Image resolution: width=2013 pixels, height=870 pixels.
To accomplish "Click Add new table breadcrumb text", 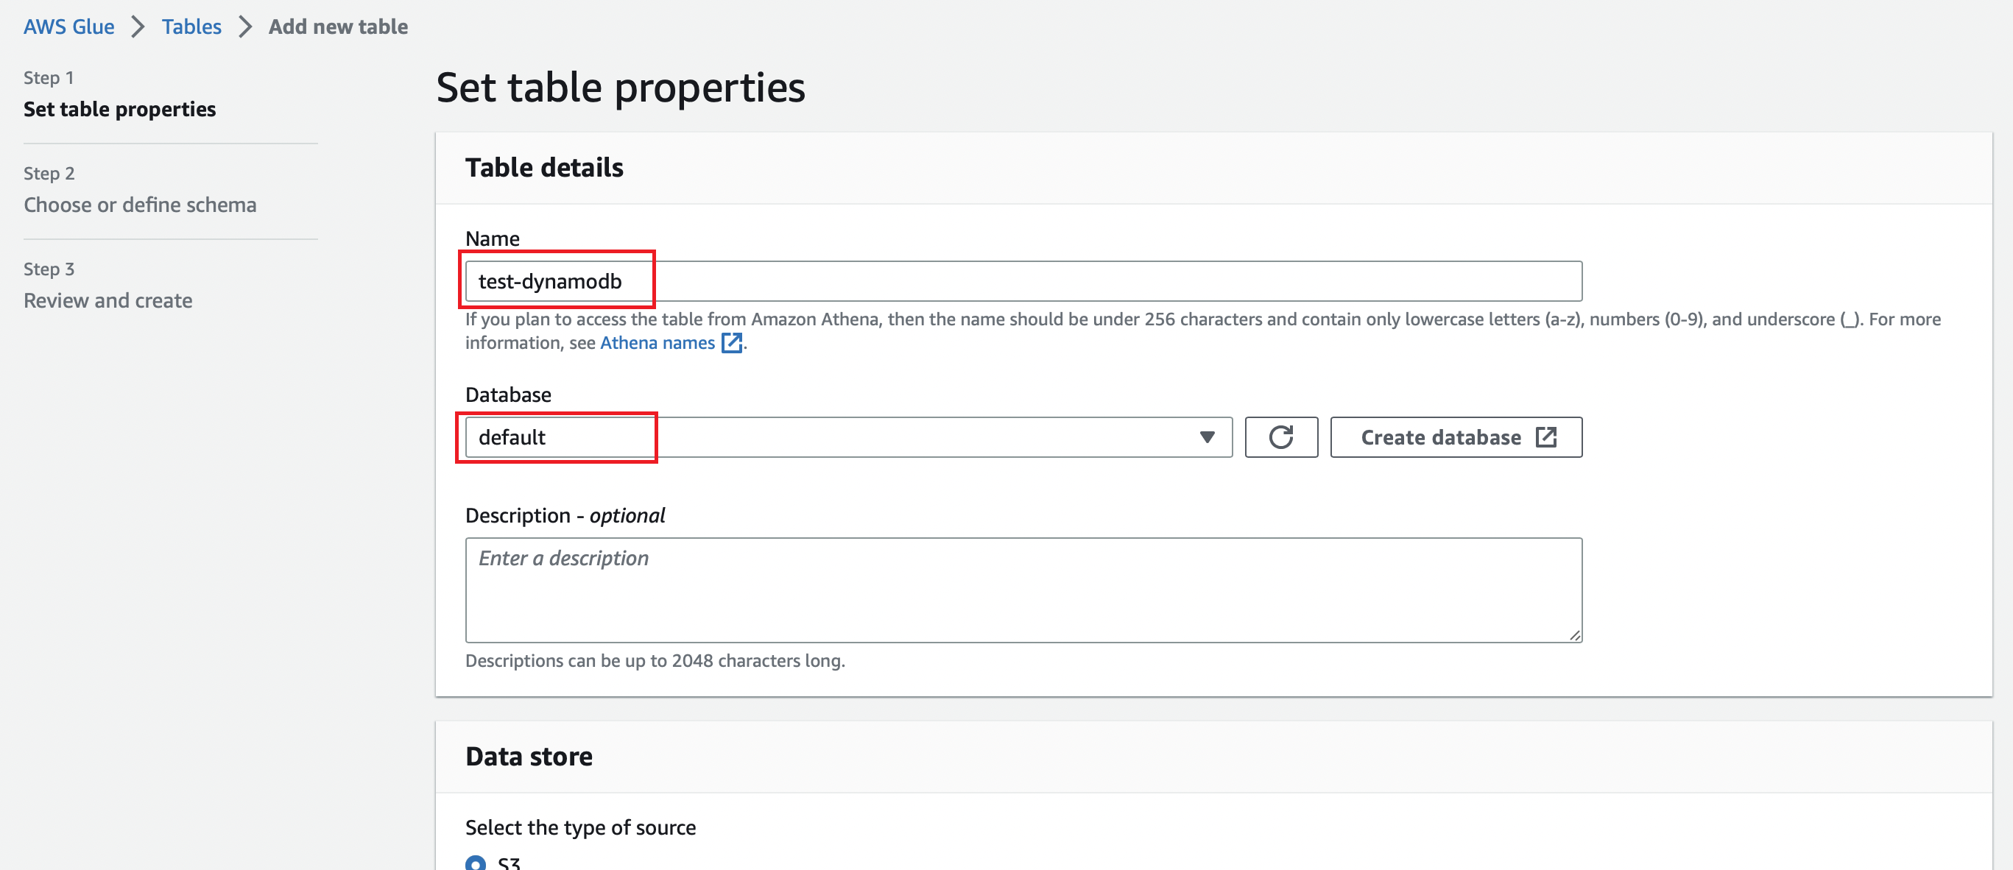I will pos(337,26).
